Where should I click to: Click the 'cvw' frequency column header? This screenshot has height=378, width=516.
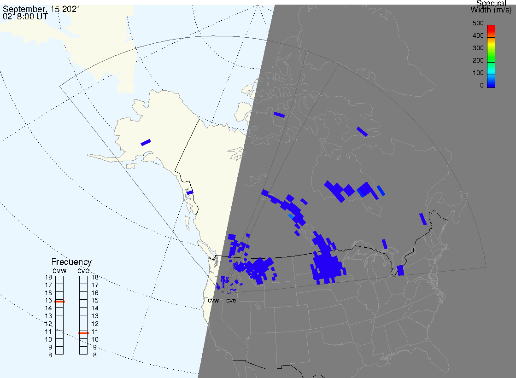click(59, 270)
